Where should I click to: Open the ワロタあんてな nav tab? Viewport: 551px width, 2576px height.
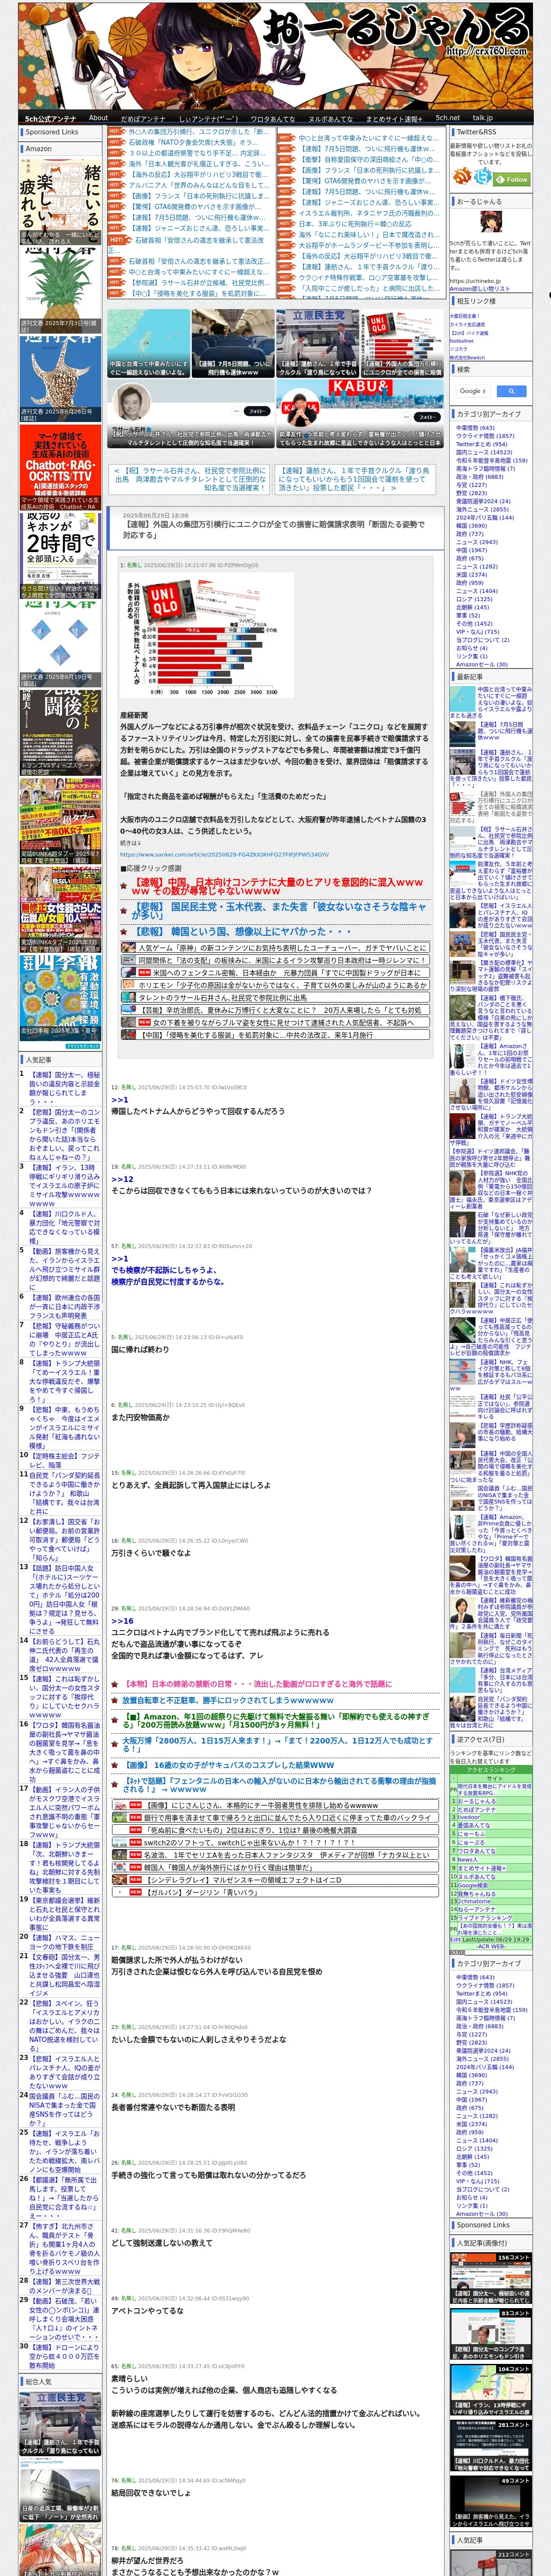pos(272,118)
